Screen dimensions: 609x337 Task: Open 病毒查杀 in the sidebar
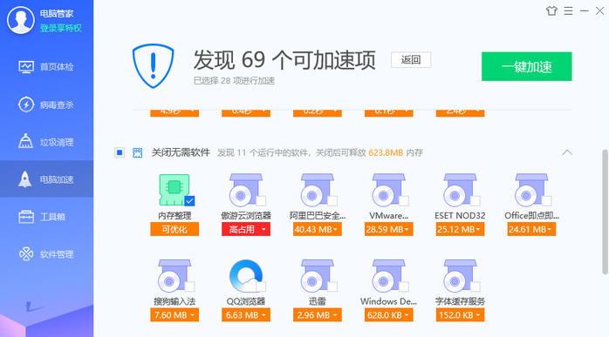coord(46,104)
